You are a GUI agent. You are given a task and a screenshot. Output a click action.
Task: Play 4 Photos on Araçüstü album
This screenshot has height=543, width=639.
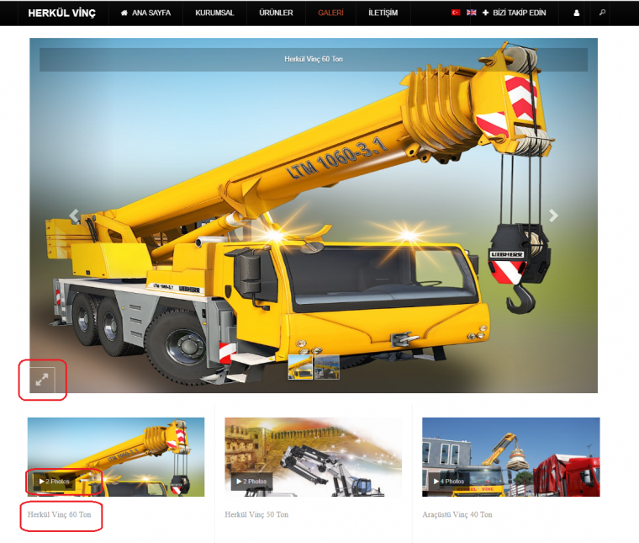pos(449,482)
